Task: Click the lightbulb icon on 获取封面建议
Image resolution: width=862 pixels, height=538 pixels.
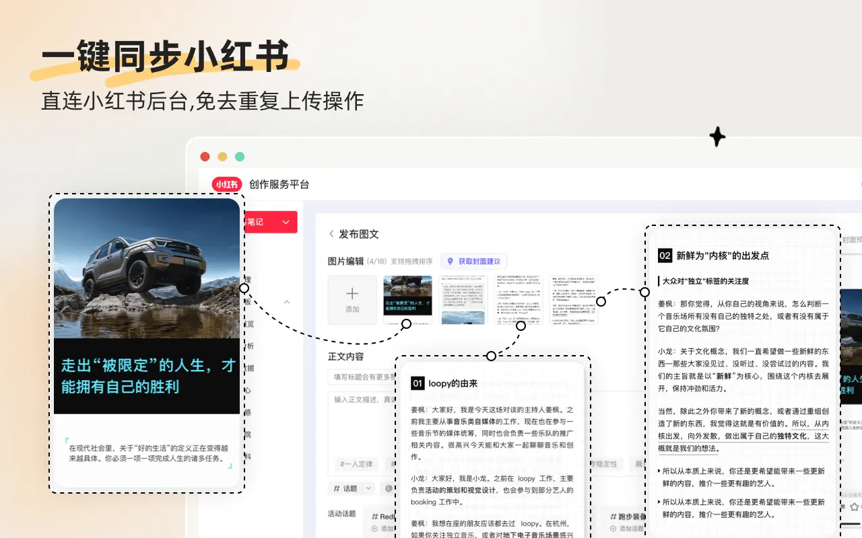Action: pyautogui.click(x=450, y=262)
